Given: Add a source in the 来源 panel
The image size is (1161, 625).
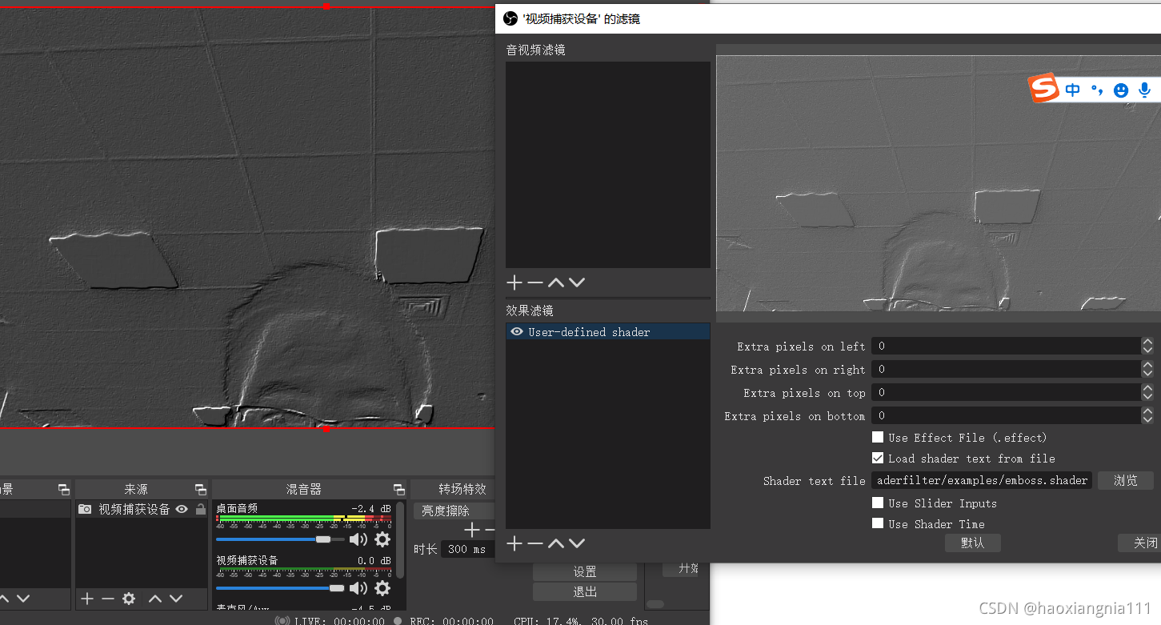Looking at the screenshot, I should (87, 599).
